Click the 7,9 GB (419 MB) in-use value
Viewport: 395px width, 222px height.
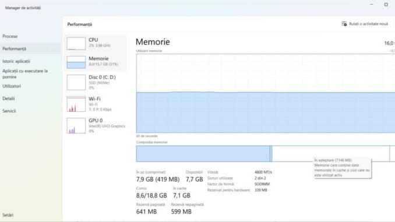pos(158,179)
